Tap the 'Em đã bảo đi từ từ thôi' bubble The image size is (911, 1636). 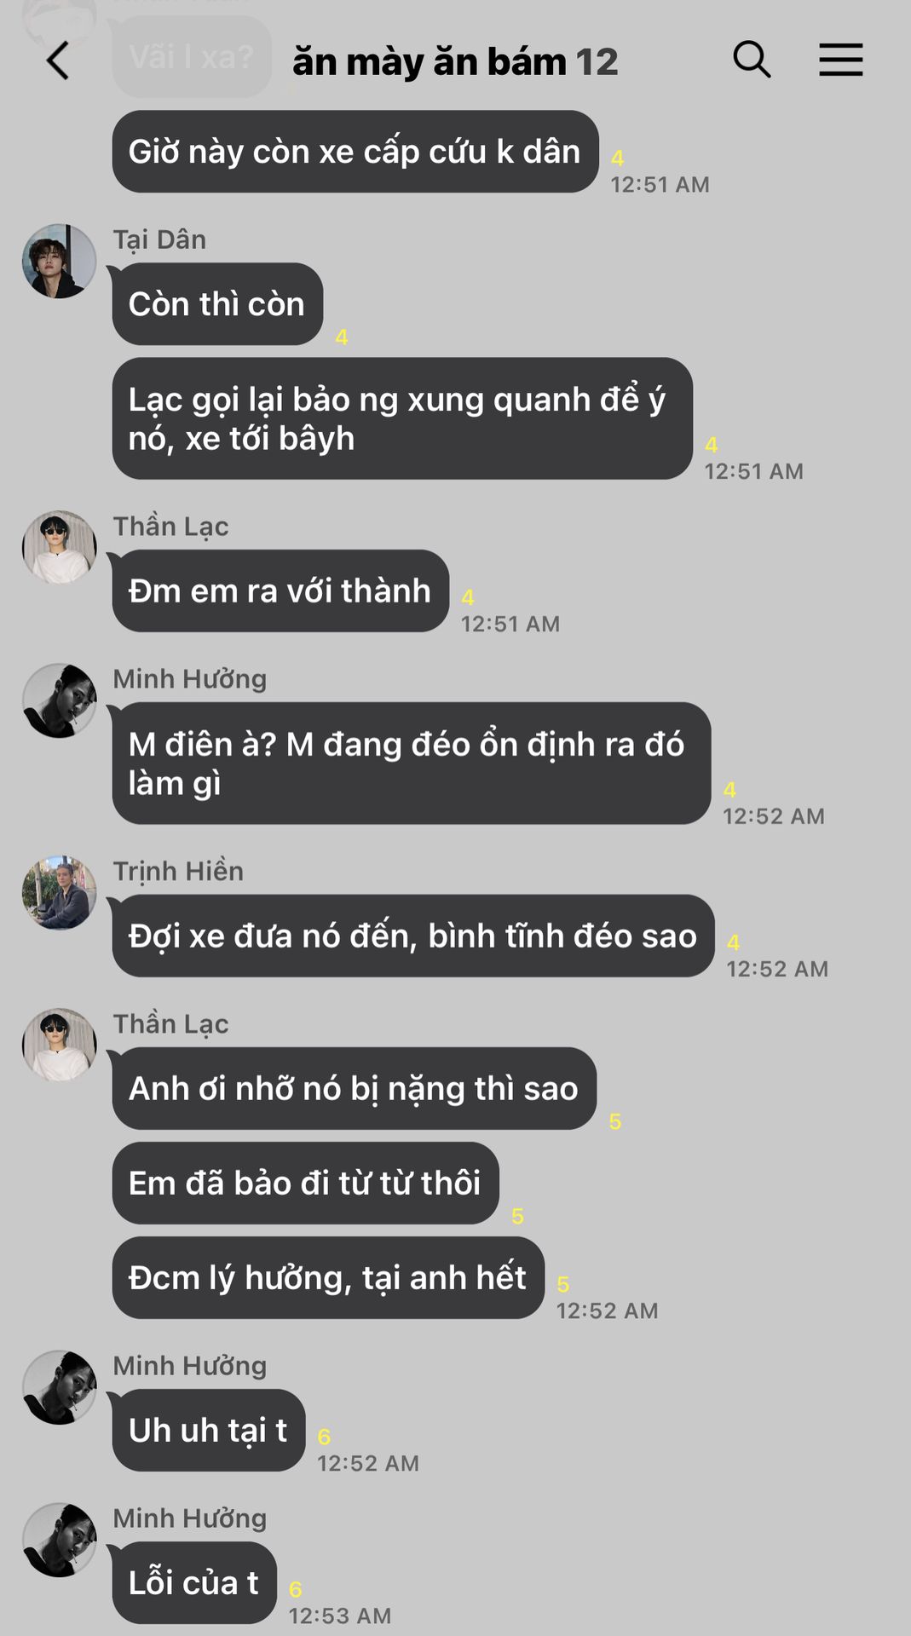click(x=305, y=1184)
